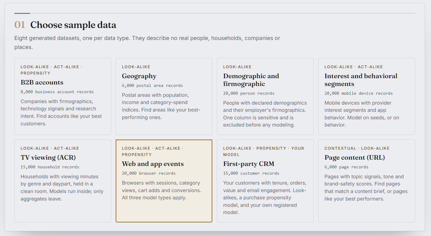Choose the Geography dataset card

164,97
